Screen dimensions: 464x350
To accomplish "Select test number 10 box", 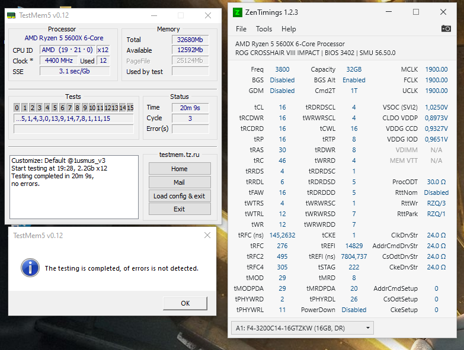I will pyautogui.click(x=92, y=108).
